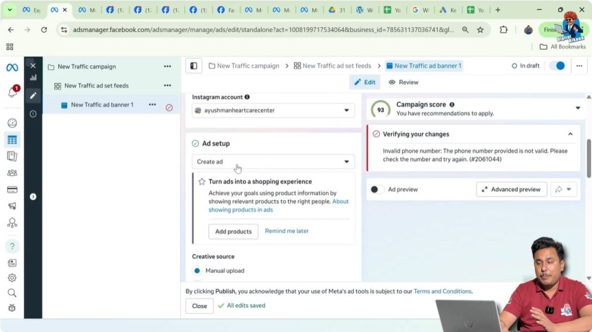The image size is (592, 332).
Task: Toggle the Ad preview switch
Action: tap(377, 189)
